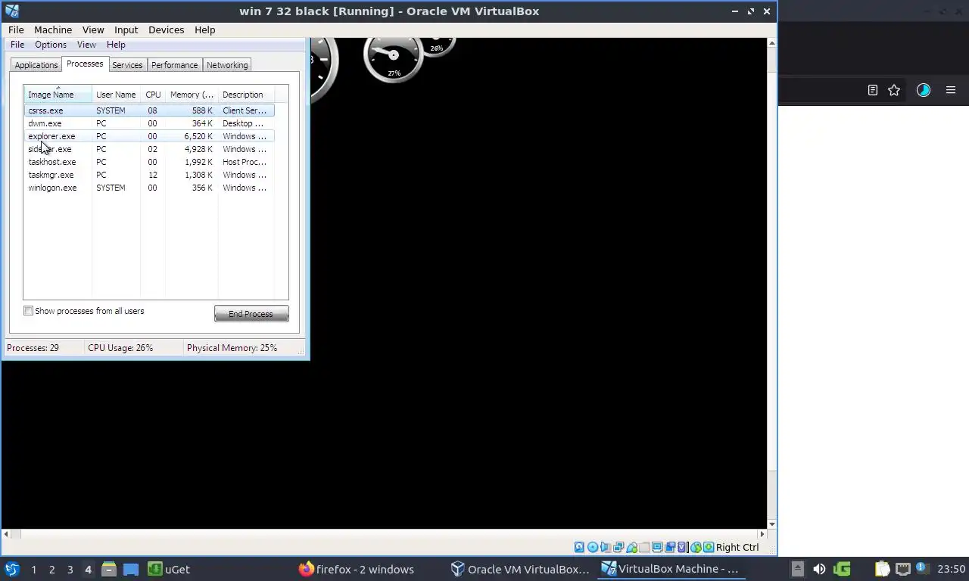Click the hard disk activity icon in VirtualBox status bar

579,547
